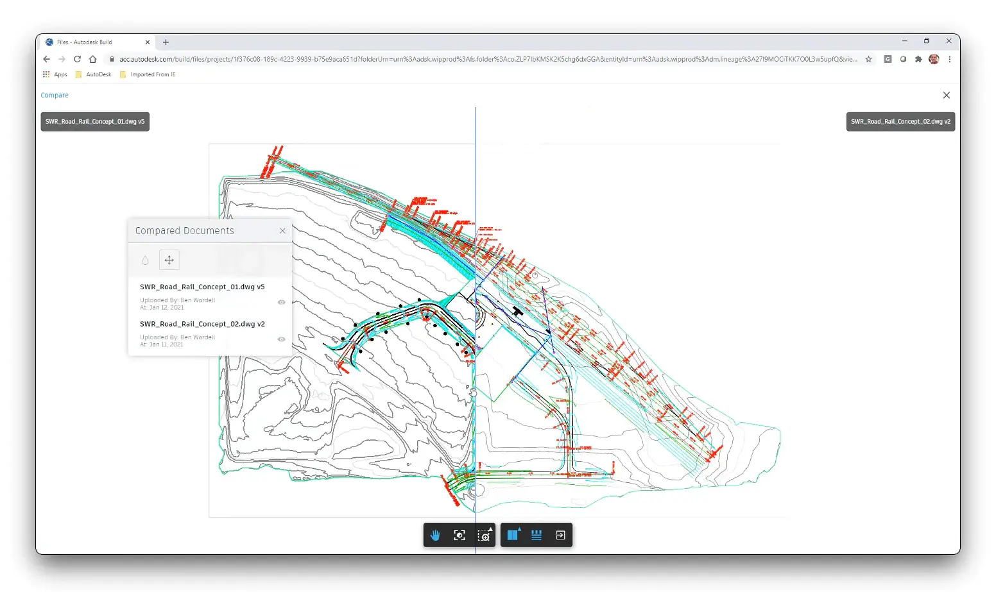Screen dimensions: 996x592
Task: Click the exit compare arrow icon
Action: click(x=560, y=536)
